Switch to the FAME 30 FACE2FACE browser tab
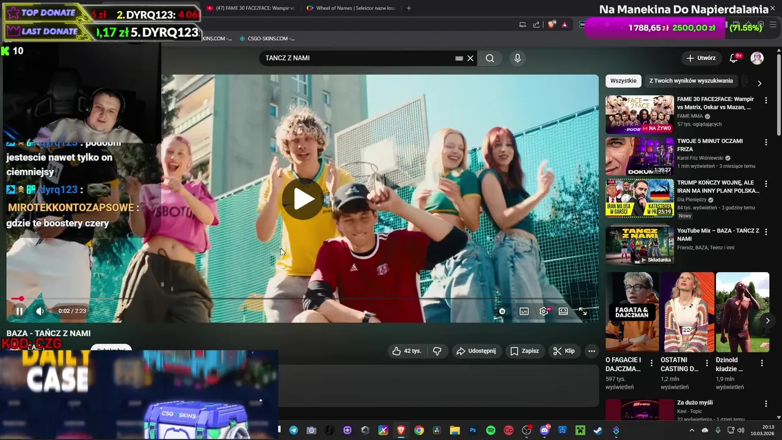The width and height of the screenshot is (782, 440). pyautogui.click(x=250, y=8)
